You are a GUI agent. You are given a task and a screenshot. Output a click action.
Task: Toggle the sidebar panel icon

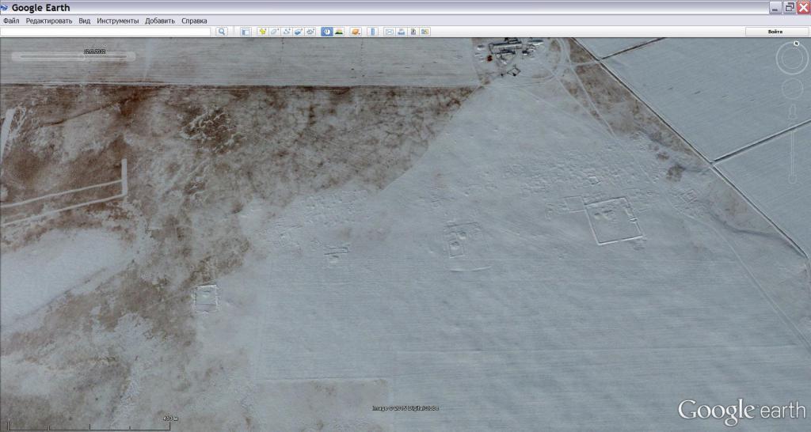click(246, 32)
